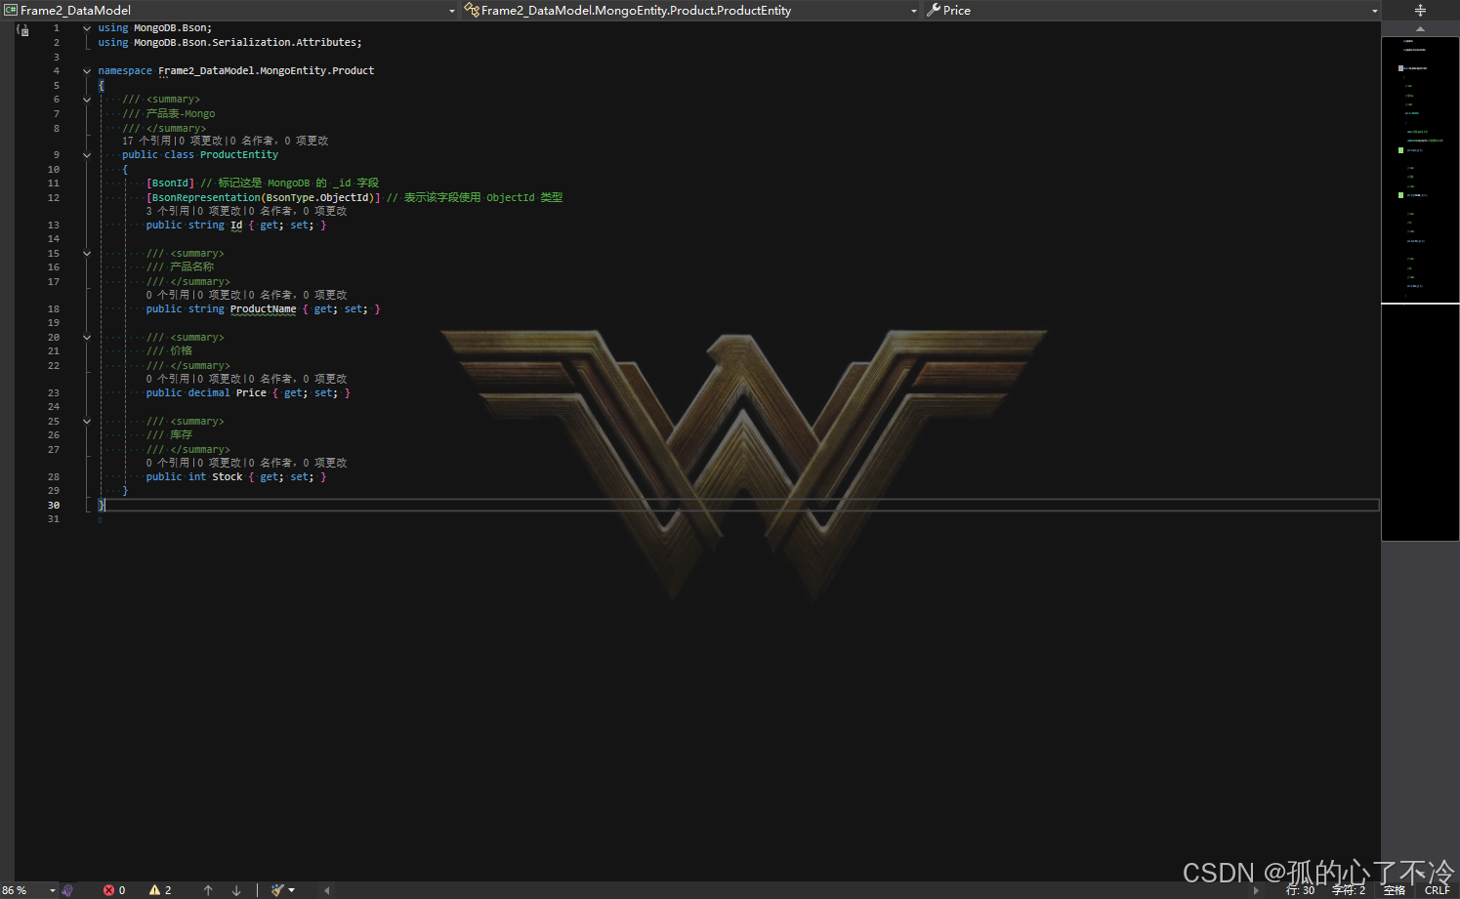Click the ProductName identifier on line 18
1460x899 pixels.
click(263, 309)
